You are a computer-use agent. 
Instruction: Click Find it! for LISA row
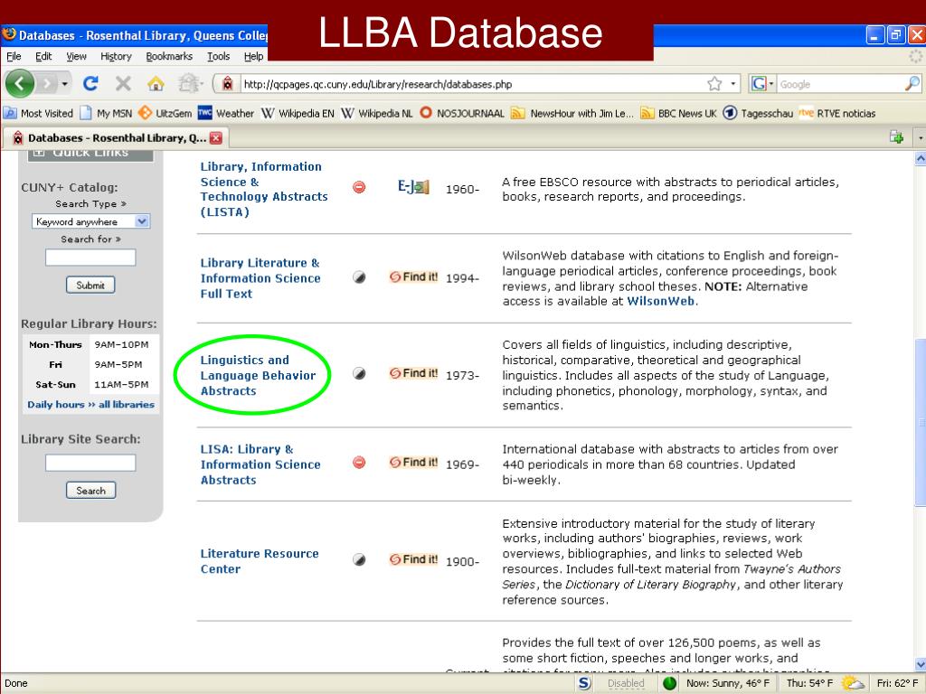413,462
